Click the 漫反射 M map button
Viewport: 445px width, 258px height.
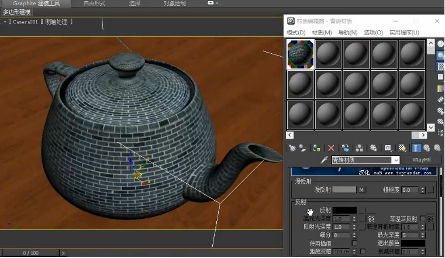coord(361,190)
